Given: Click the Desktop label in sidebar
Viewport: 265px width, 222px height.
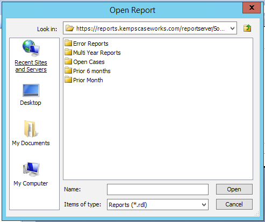Looking at the screenshot, I should (x=31, y=103).
